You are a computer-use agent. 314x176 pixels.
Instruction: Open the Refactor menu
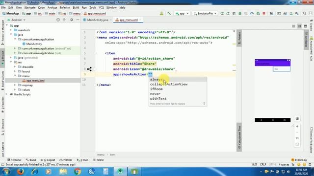pos(65,8)
